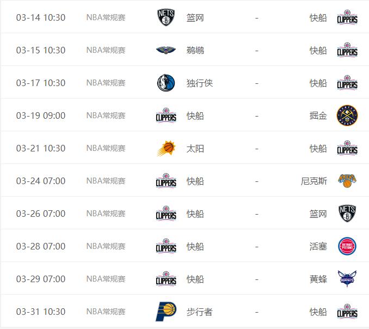The image size is (369, 329).
Task: Click the New York Knicks logo
Action: click(x=347, y=181)
